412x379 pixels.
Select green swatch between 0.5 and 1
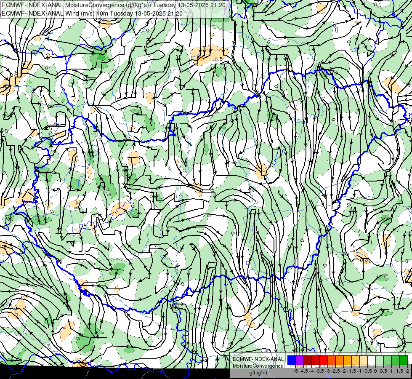(x=387, y=360)
